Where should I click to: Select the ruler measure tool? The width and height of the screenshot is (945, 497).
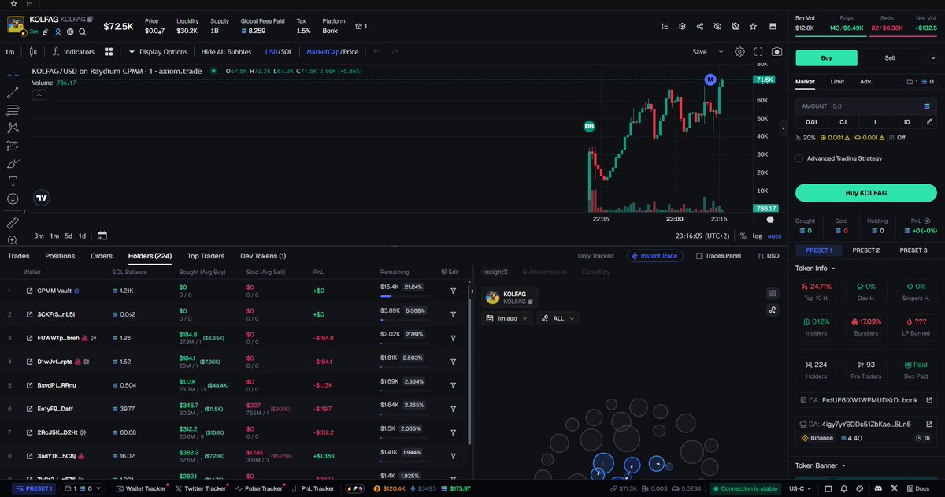click(x=13, y=223)
